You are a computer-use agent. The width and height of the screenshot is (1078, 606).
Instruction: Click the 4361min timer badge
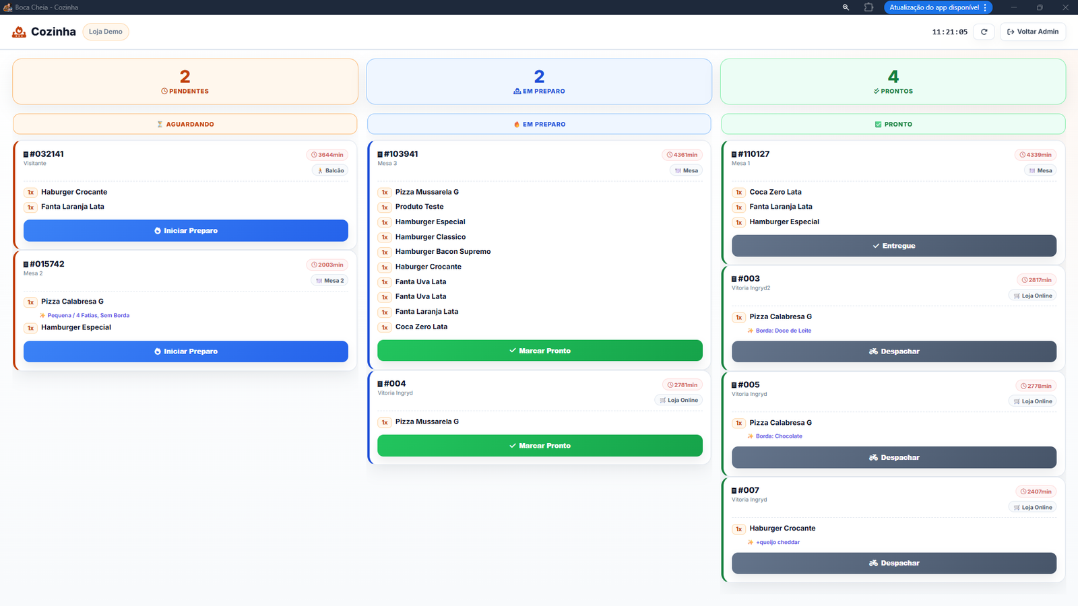[x=682, y=155]
